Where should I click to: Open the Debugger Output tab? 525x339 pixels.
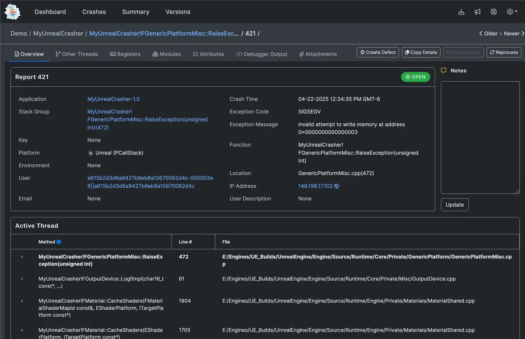click(x=262, y=54)
